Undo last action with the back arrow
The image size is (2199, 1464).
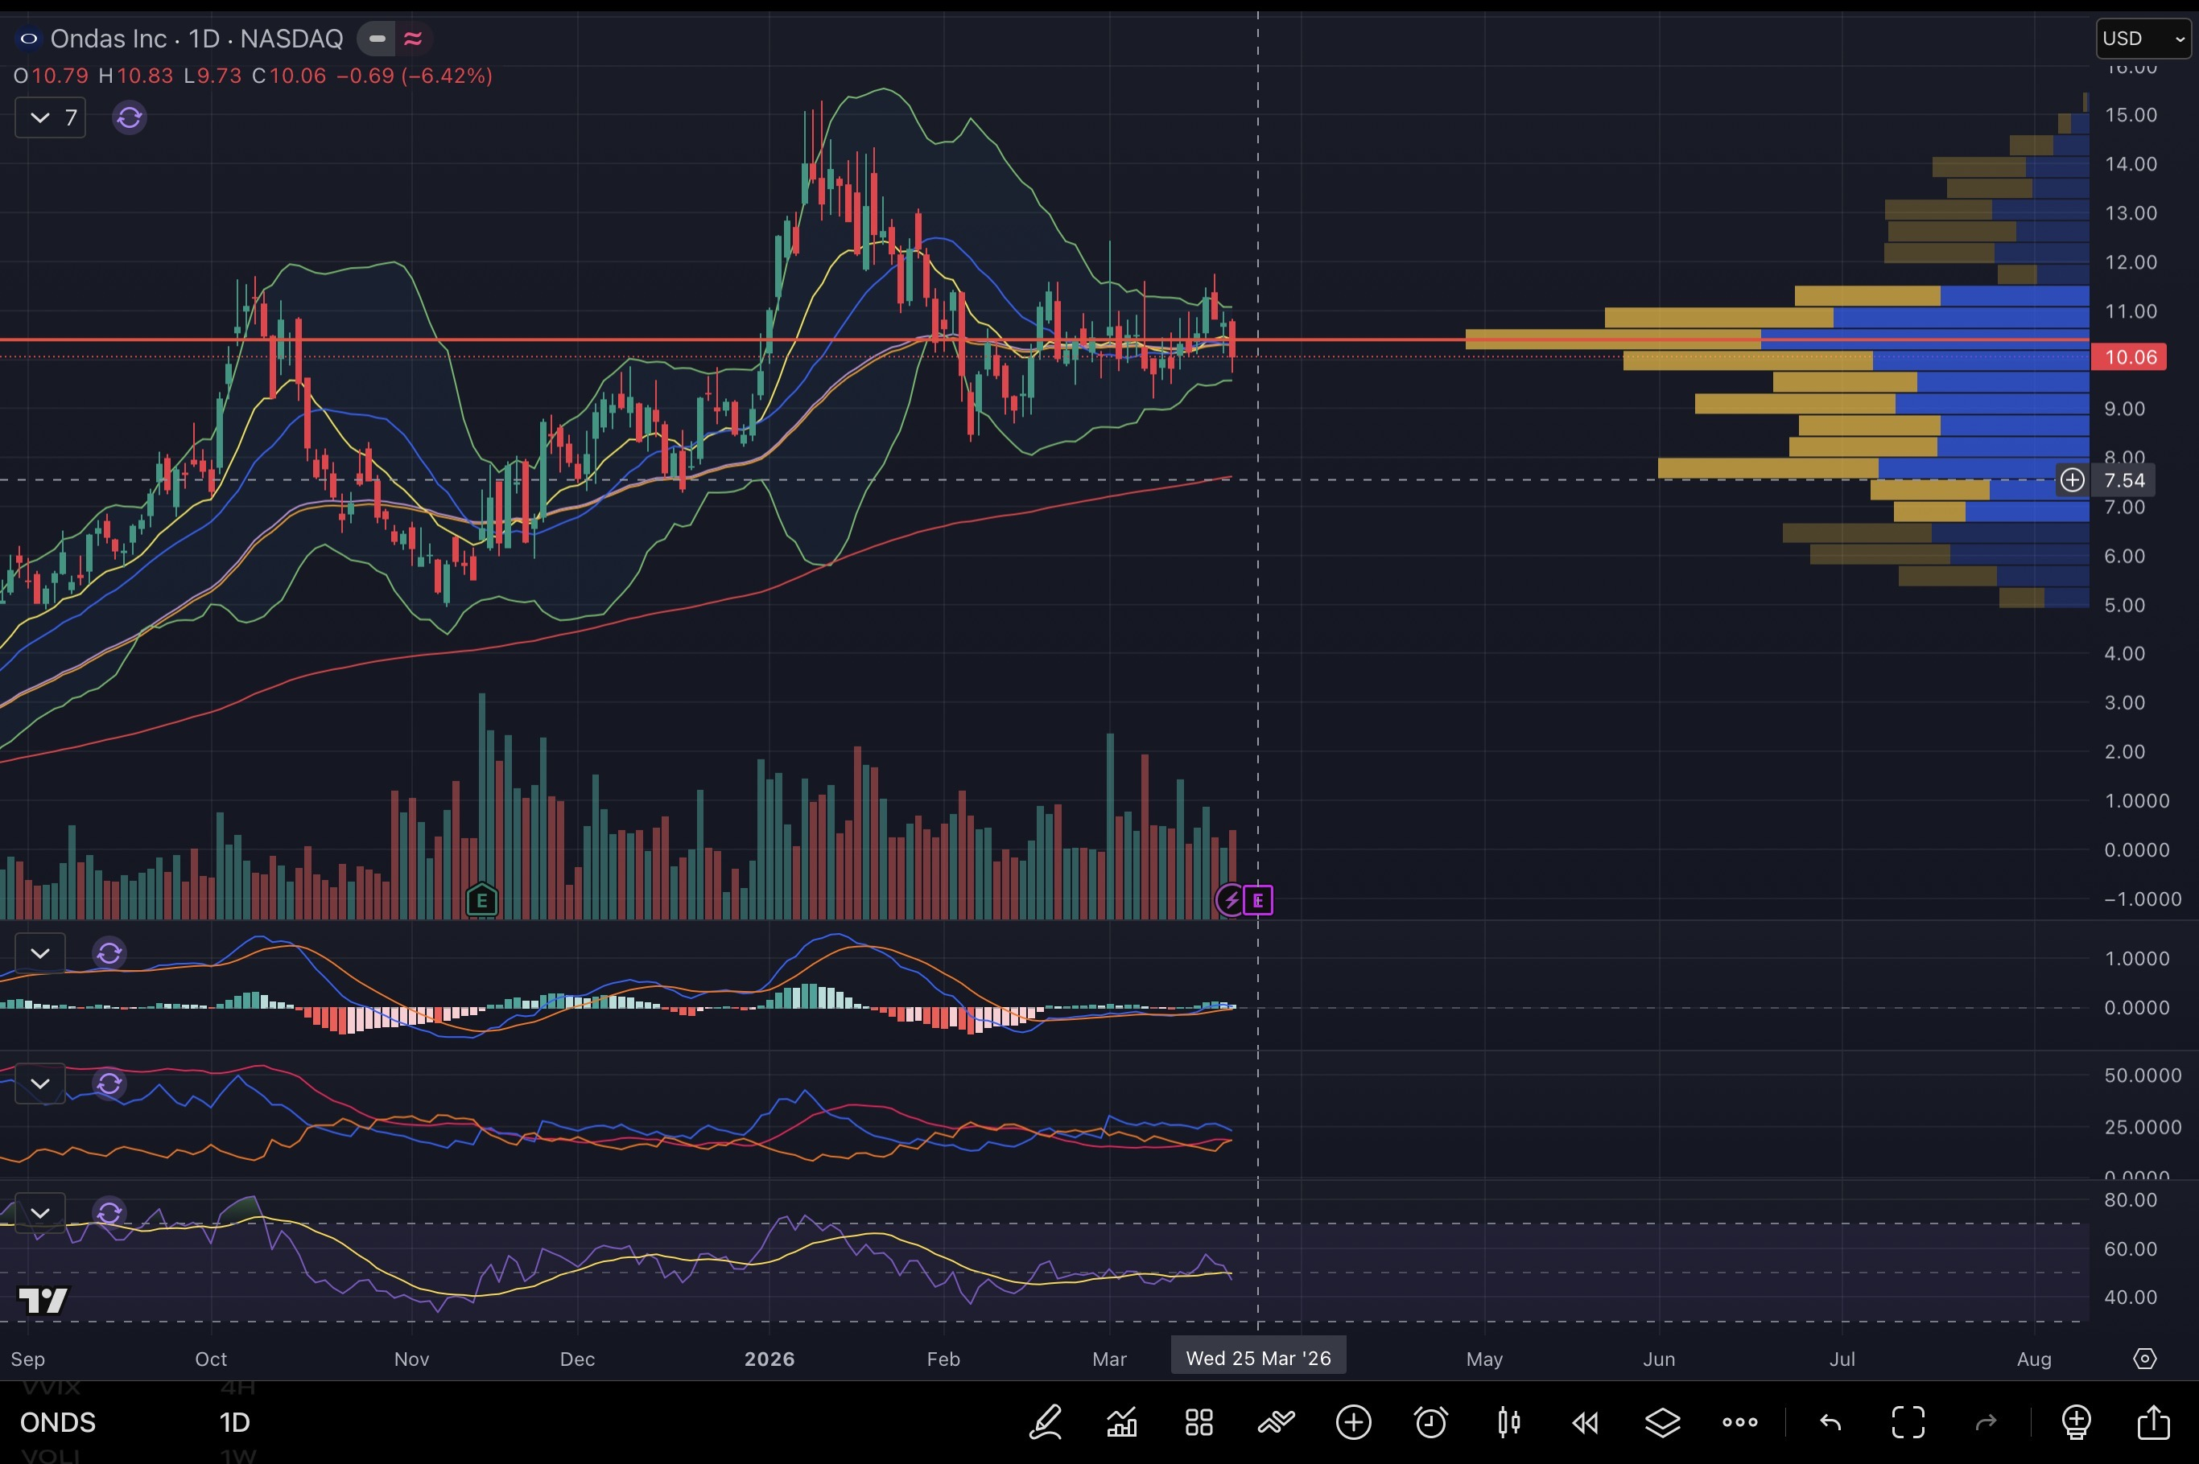(1831, 1422)
